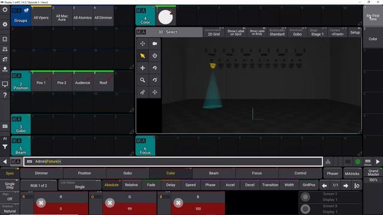Go to next encoder page arrow
The height and width of the screenshot is (215, 383).
[346, 186]
